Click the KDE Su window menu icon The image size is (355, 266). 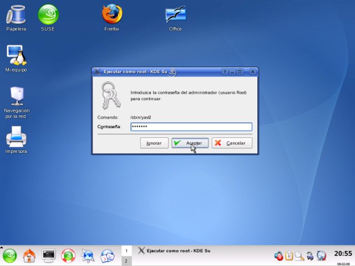pos(98,71)
